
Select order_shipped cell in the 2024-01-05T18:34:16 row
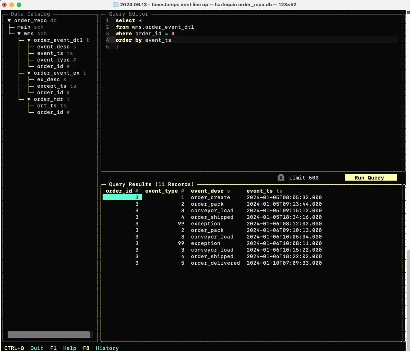click(x=212, y=217)
